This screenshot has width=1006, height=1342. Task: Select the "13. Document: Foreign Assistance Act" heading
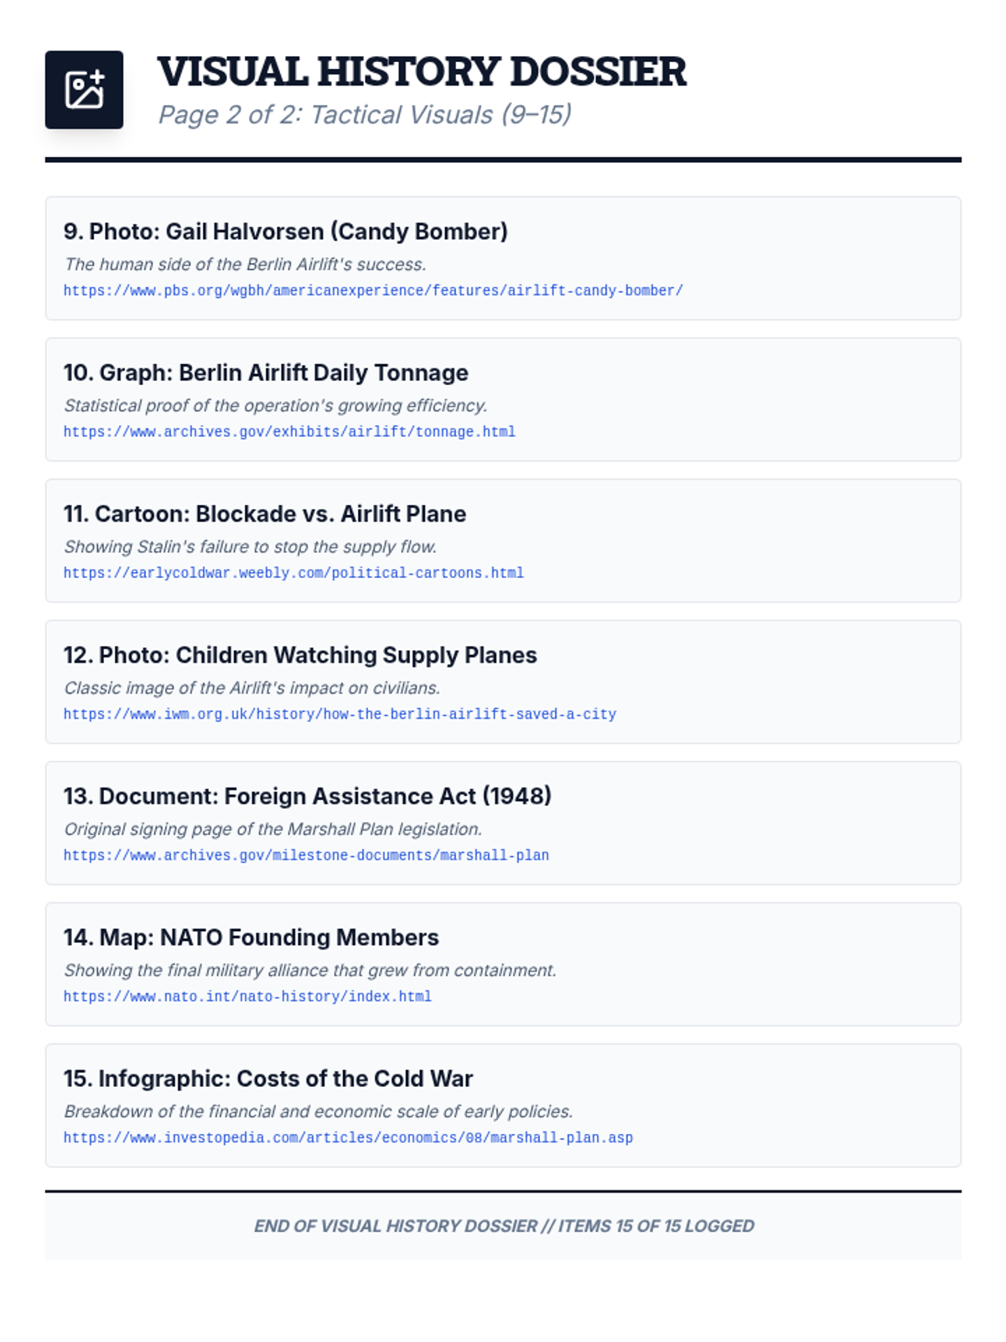pyautogui.click(x=307, y=796)
